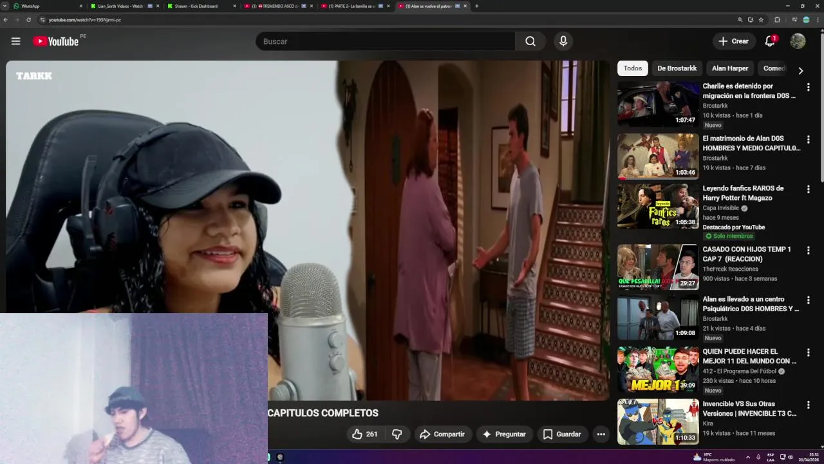Open a new browser tab
This screenshot has width=824, height=464.
[x=476, y=6]
